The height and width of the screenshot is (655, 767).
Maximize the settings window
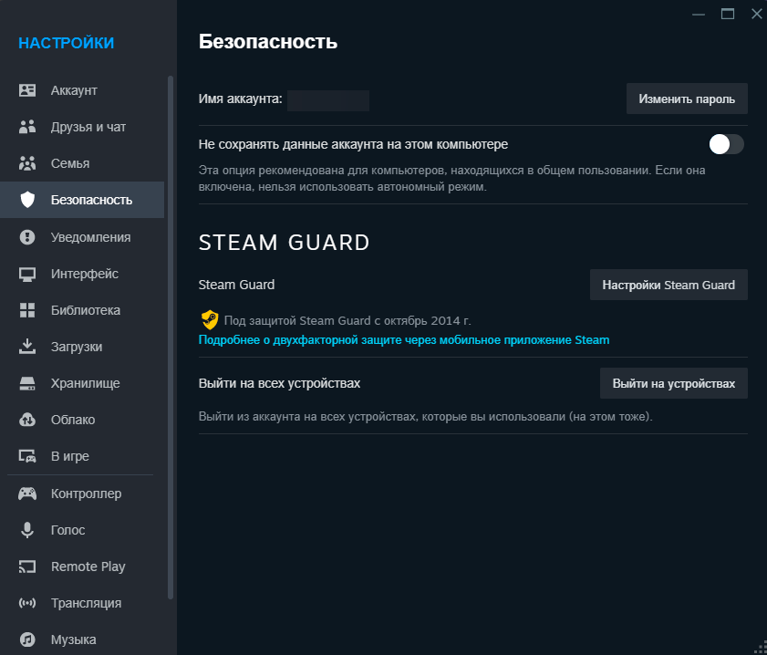[x=728, y=15]
